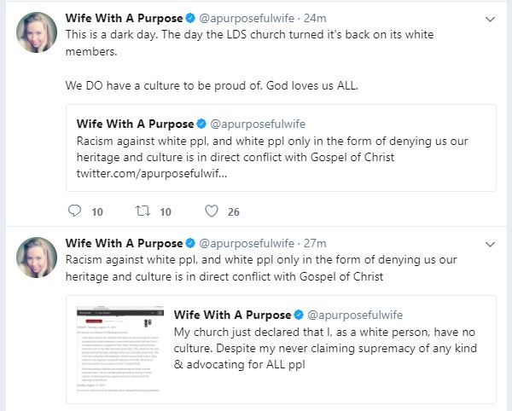Open the first tweet's options chevron
Viewport: 512px width, 411px height.
489,18
